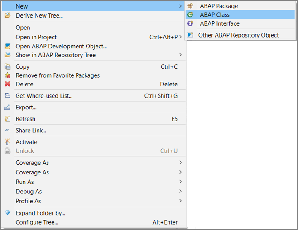Click the Other ABAP Repository Object icon
Image resolution: width=298 pixels, height=230 pixels.
[x=190, y=35]
